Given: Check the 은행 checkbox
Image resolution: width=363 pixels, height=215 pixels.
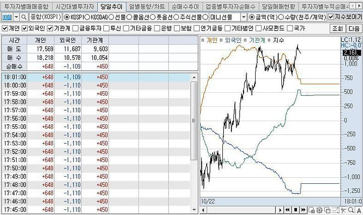Looking at the screenshot, I should (157, 28).
